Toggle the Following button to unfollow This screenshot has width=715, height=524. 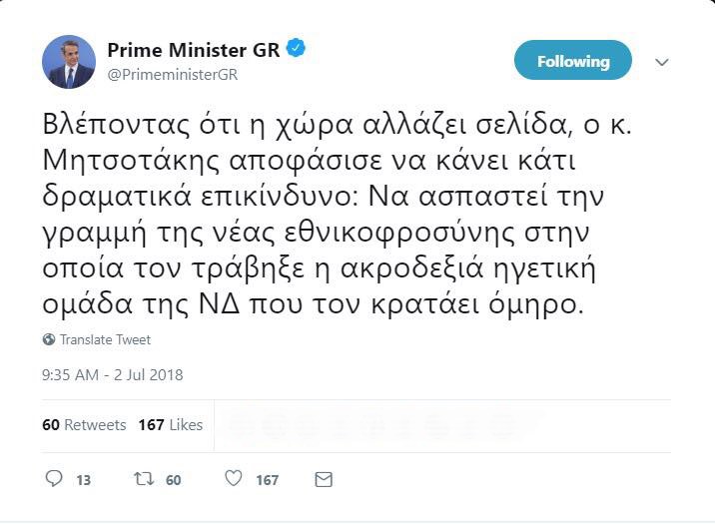(x=572, y=61)
